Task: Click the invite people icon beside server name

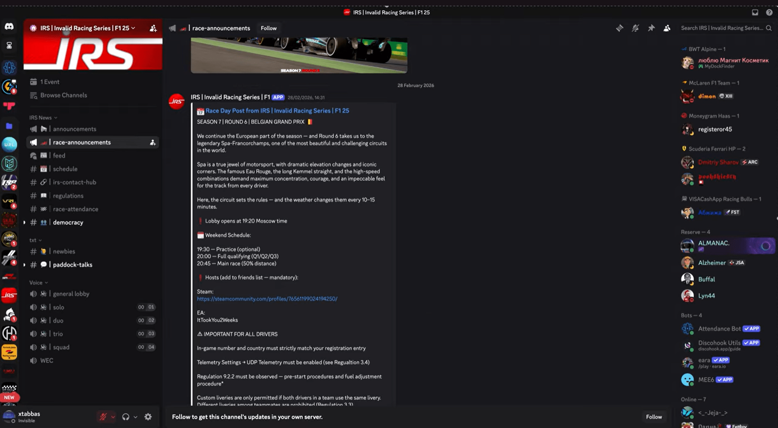Action: pos(153,28)
